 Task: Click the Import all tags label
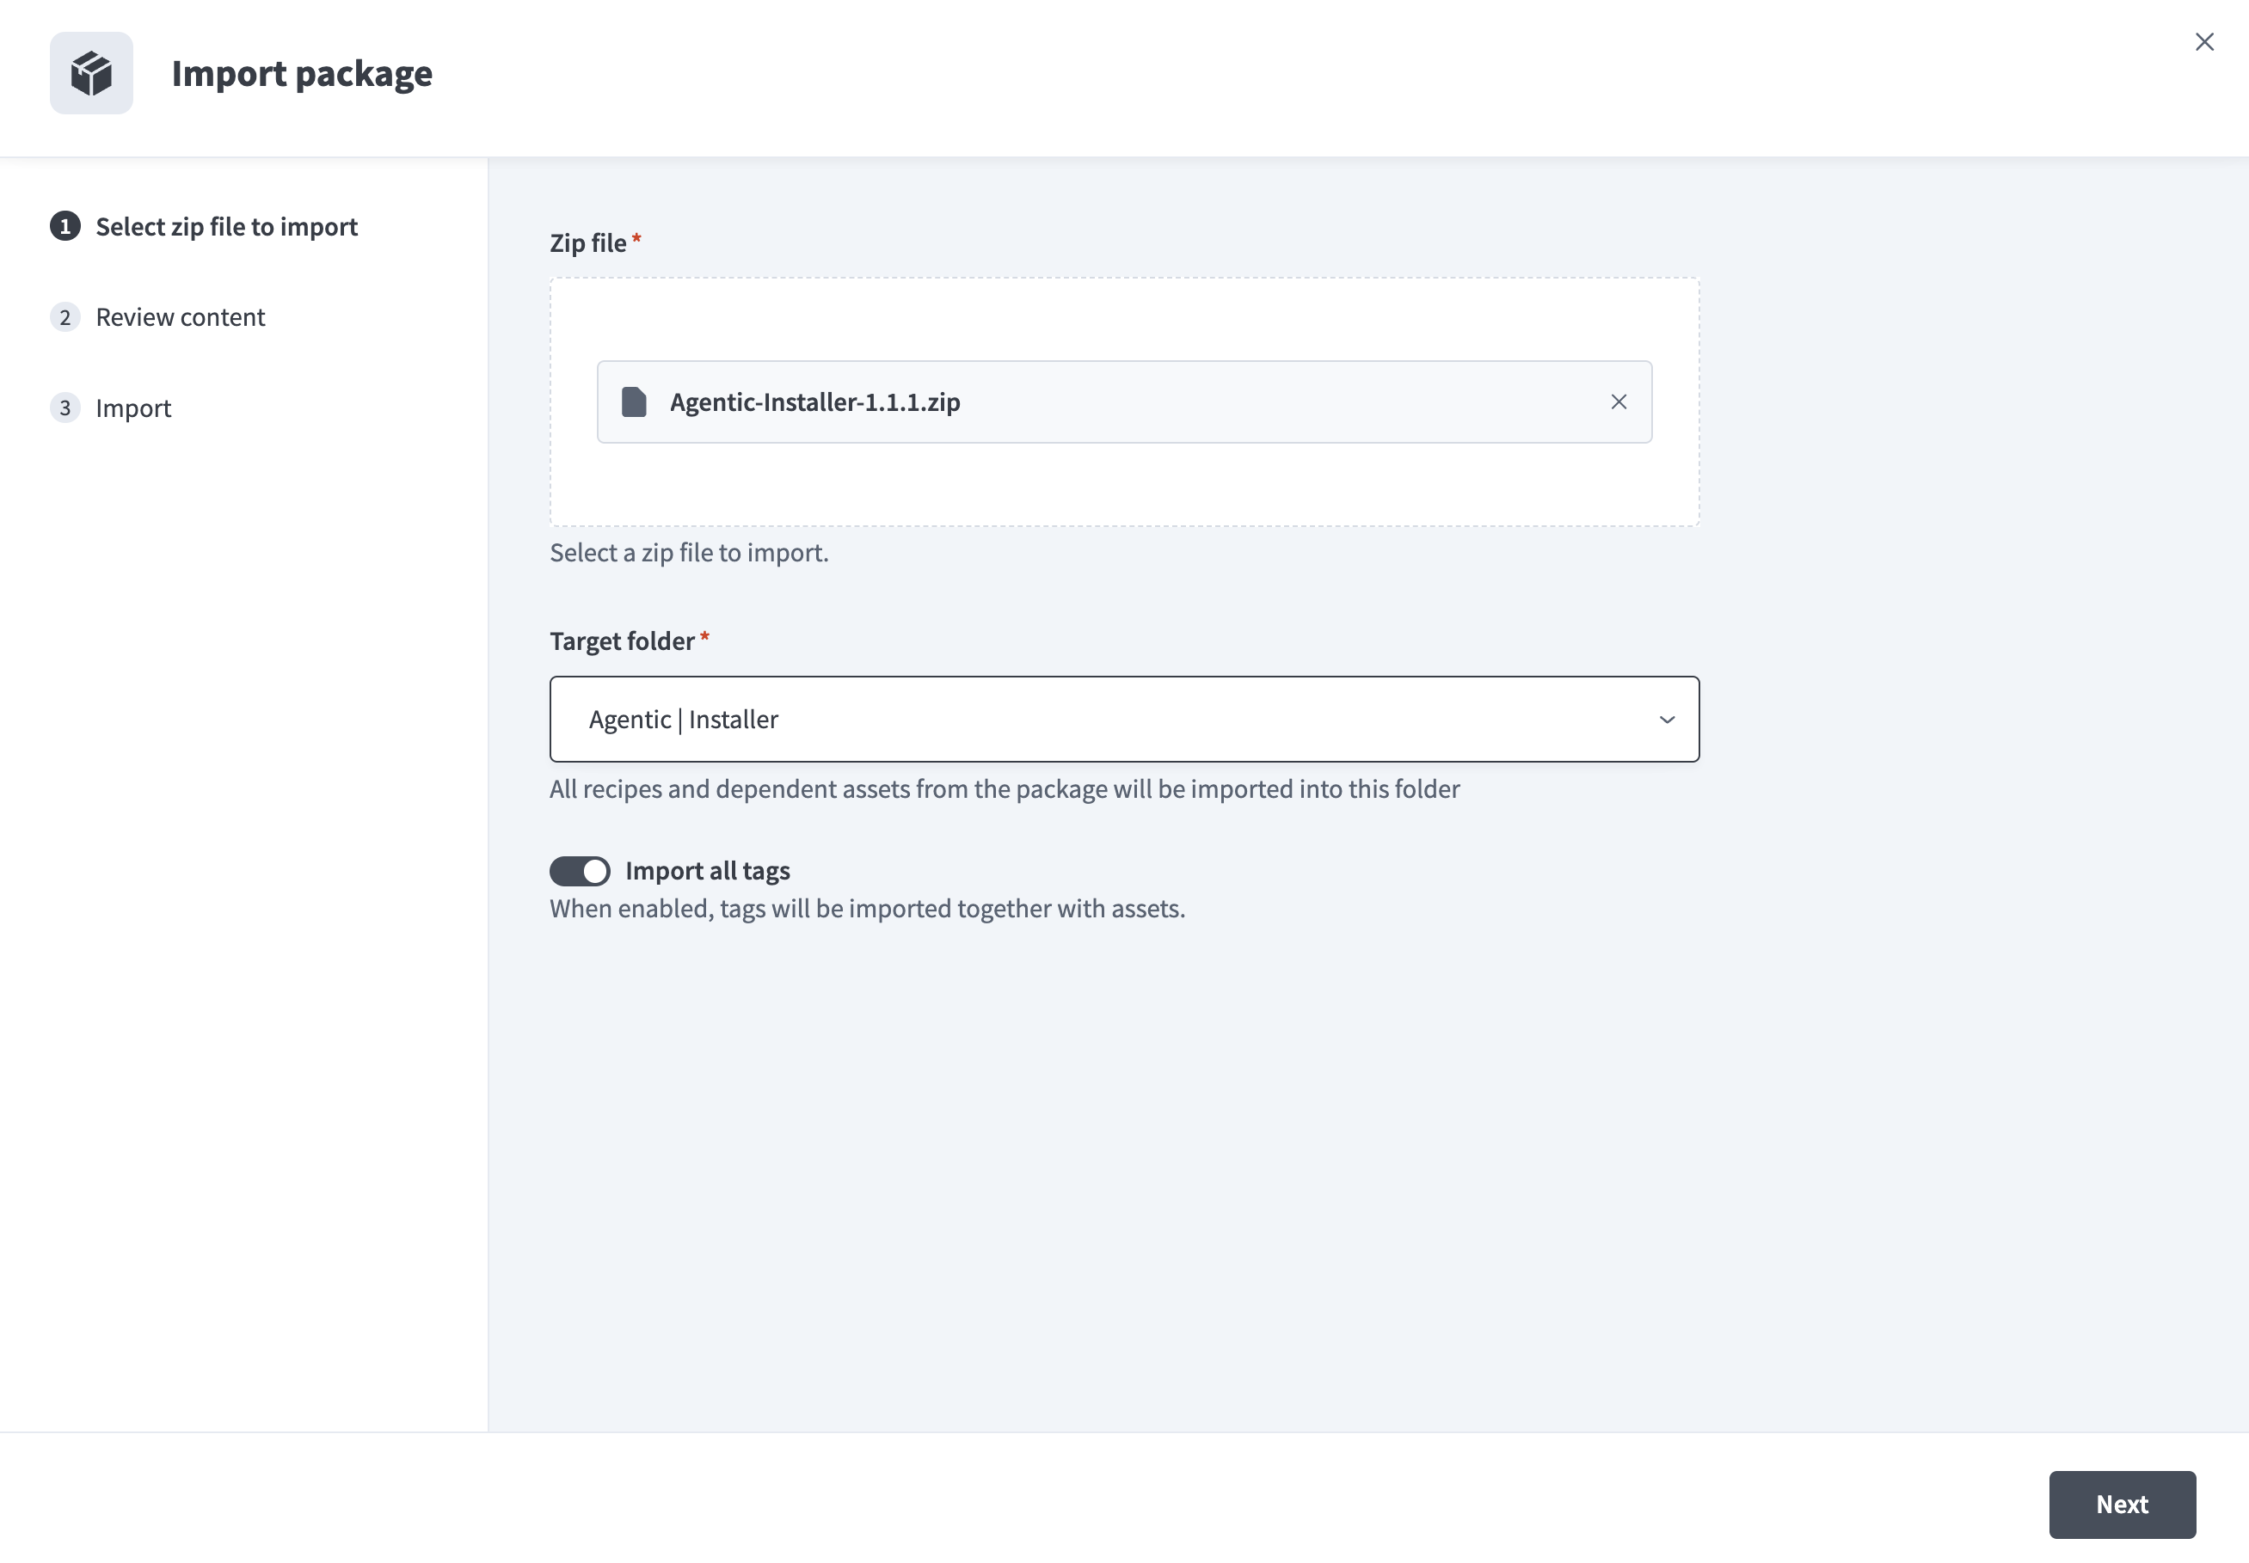tap(707, 871)
